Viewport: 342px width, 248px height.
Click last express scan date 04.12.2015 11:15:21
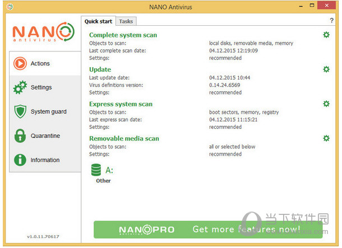[233, 120]
